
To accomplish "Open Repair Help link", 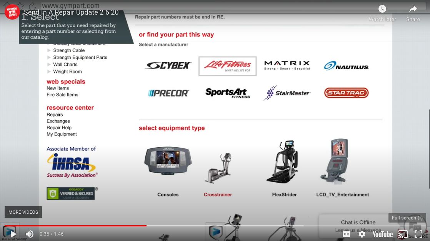I will tap(59, 128).
